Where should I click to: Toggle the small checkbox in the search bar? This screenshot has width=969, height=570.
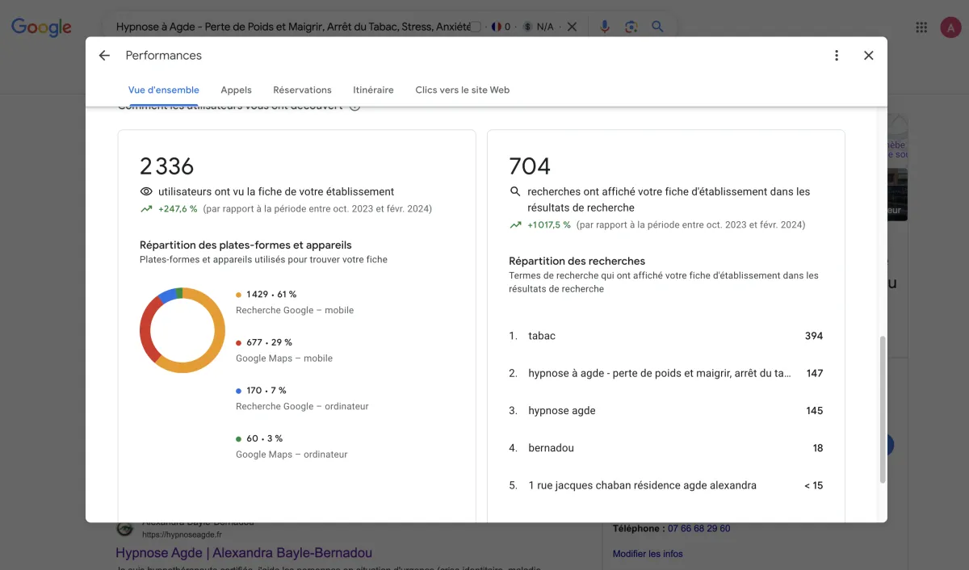(x=476, y=27)
